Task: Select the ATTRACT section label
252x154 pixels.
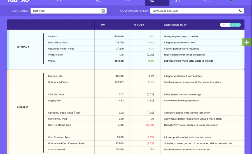Action: [x=23, y=47]
